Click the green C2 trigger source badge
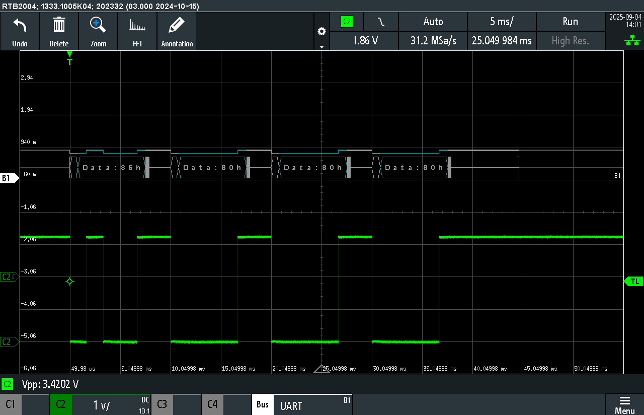 pyautogui.click(x=347, y=22)
